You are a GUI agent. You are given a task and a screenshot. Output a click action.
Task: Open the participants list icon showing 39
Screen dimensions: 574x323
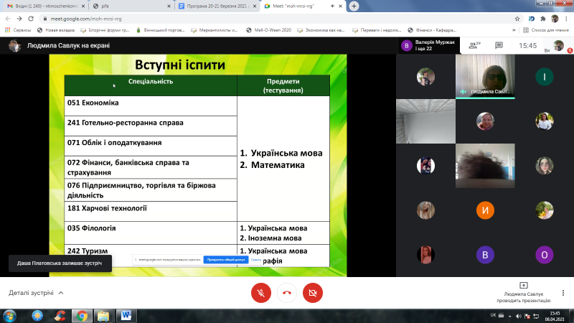474,45
